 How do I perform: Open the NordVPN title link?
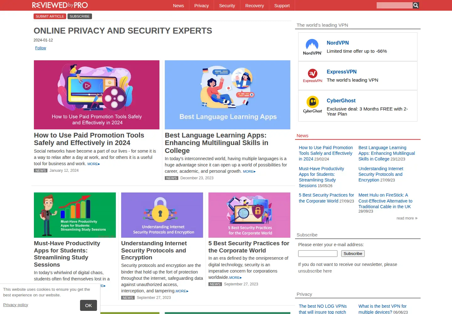pos(338,43)
